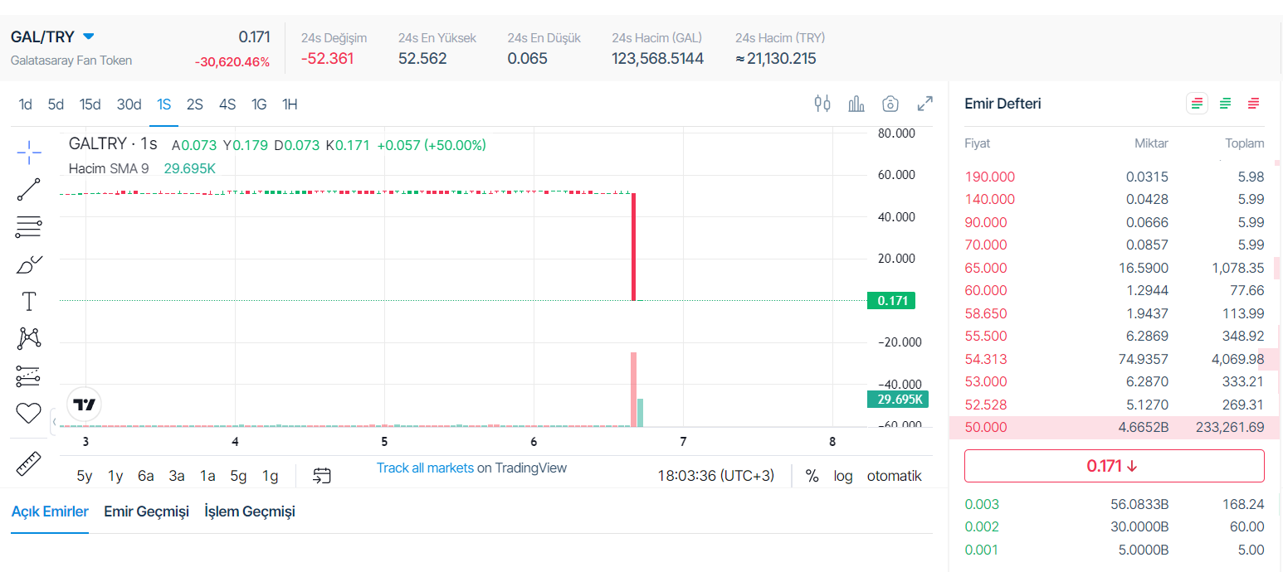The height and width of the screenshot is (572, 1283).
Task: Click the 0.171 last price box
Action: (1114, 466)
